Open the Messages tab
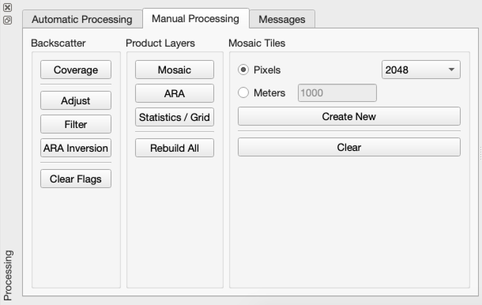 [282, 19]
